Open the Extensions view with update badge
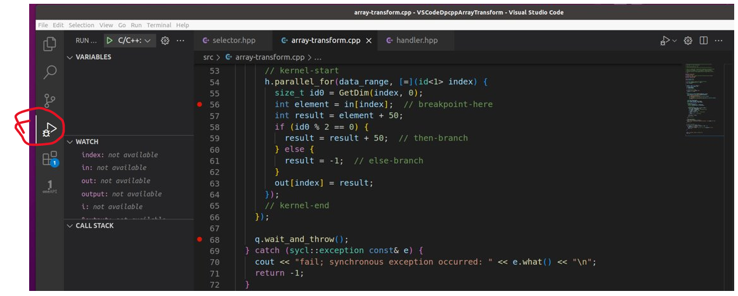738x296 pixels. pos(49,158)
